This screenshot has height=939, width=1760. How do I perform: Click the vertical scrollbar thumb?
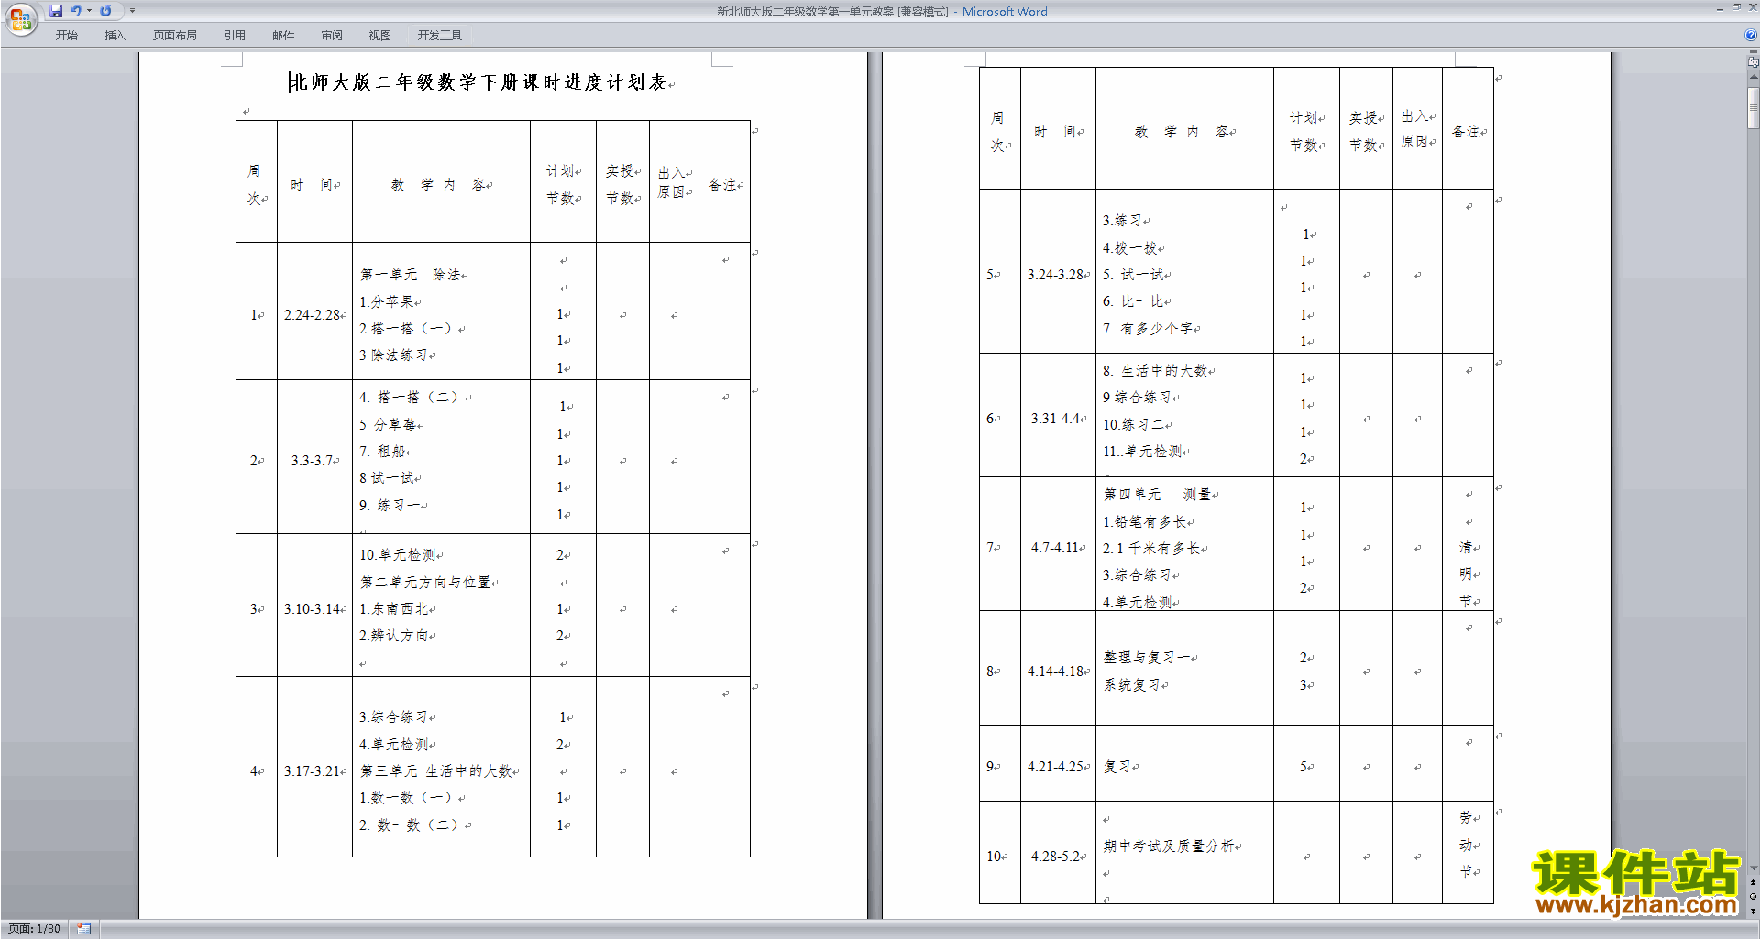click(1753, 108)
